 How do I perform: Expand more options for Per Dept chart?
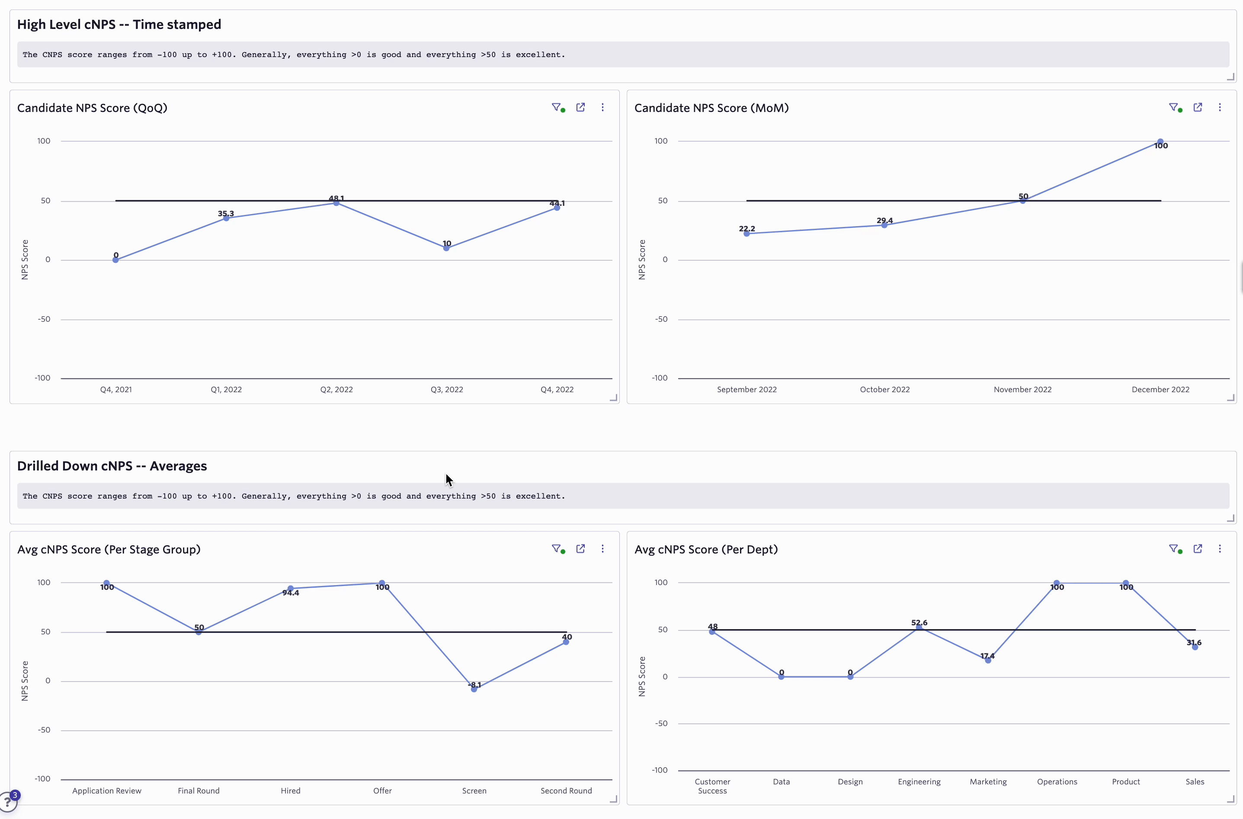(1220, 548)
